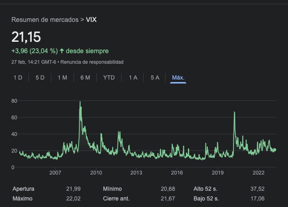Show the 1 M time range

coord(62,78)
